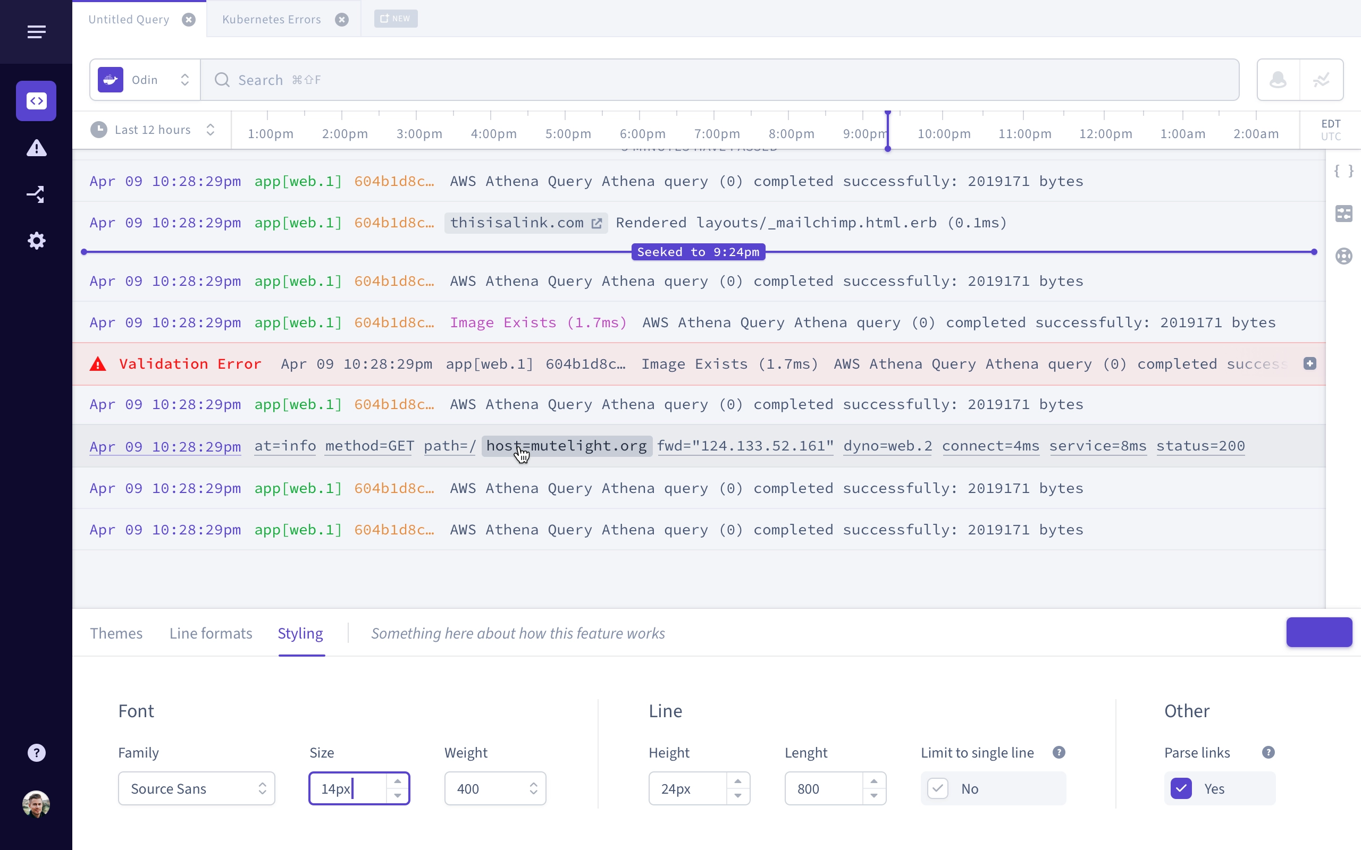Open the settings gear in sidebar
The width and height of the screenshot is (1361, 850).
[37, 241]
